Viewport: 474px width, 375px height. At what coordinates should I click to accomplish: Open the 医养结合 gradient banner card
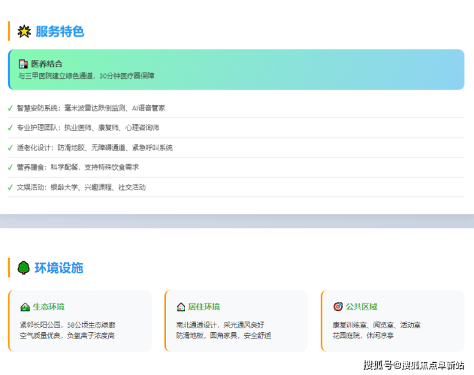point(236,70)
